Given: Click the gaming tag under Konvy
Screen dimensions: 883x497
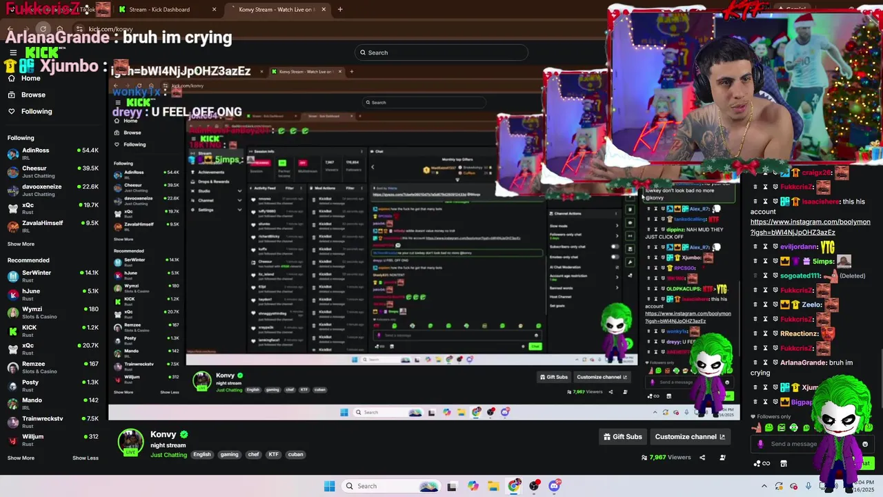Looking at the screenshot, I should click(230, 454).
